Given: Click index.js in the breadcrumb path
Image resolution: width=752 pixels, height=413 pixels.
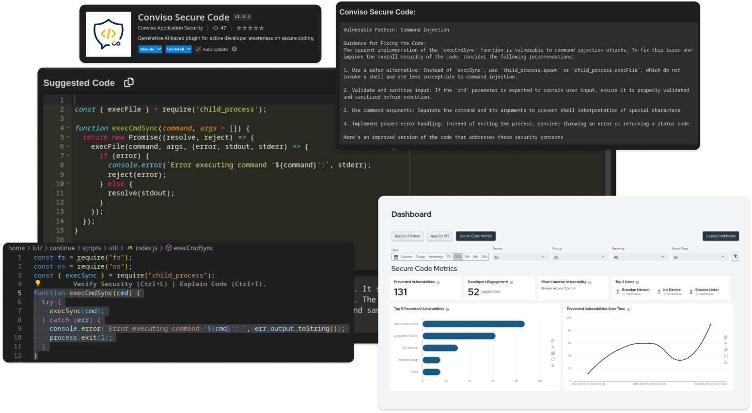Looking at the screenshot, I should click(146, 248).
